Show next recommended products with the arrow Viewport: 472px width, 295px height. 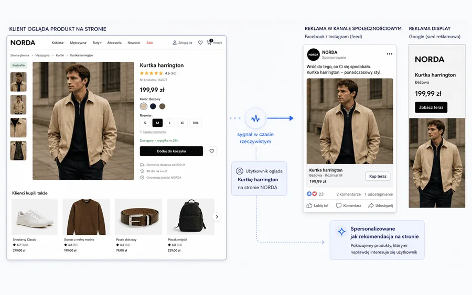tap(217, 217)
